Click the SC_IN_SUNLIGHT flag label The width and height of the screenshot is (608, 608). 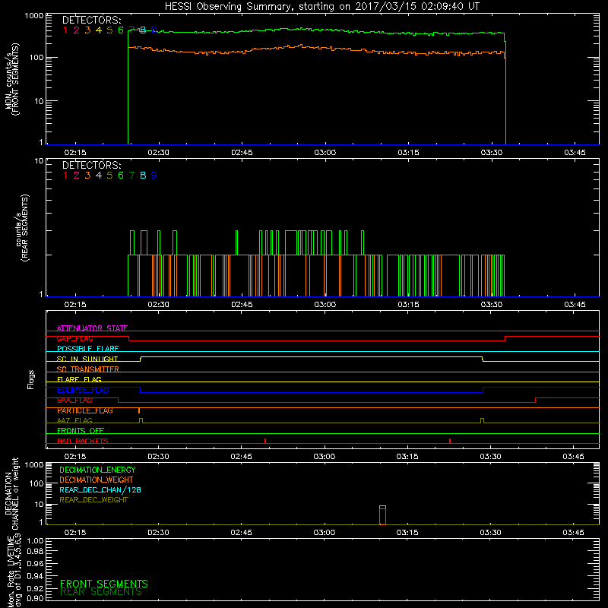(87, 359)
